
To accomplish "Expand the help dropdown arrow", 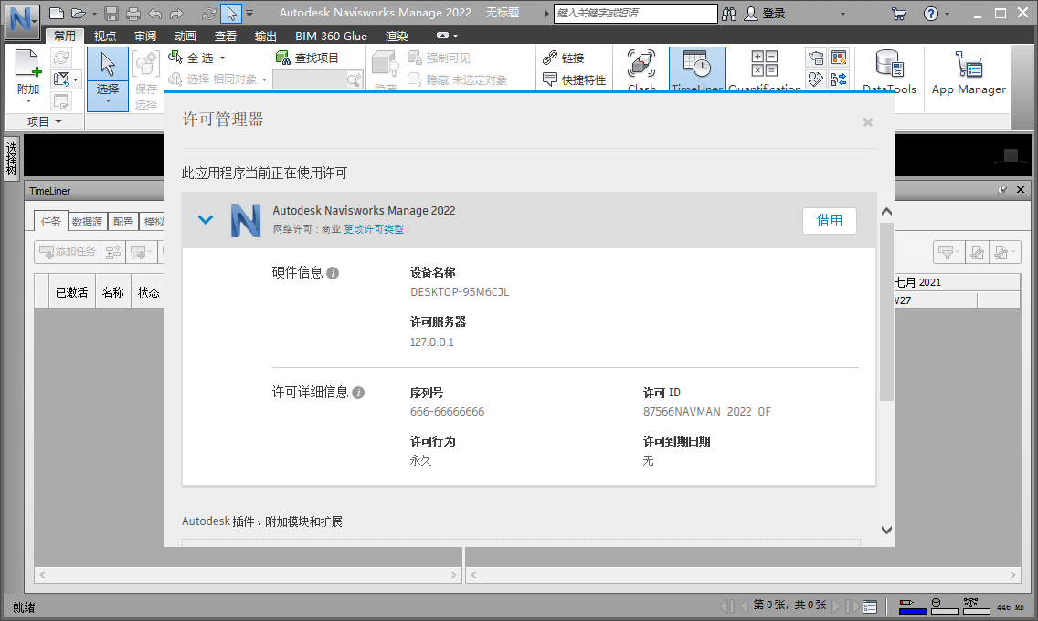I will [947, 14].
